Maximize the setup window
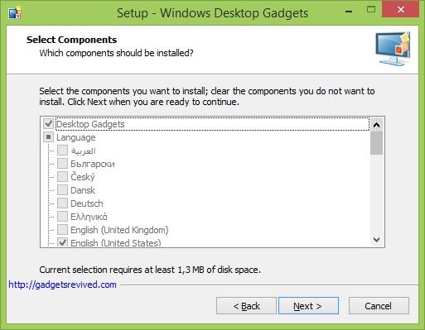425x330 pixels. click(x=371, y=10)
